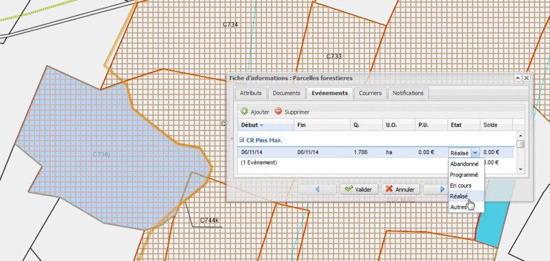The height and width of the screenshot is (261, 550).
Task: Switch to the Attributs tab
Action: pos(251,93)
